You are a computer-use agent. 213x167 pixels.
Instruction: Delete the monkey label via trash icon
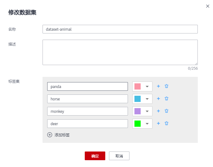[166, 111]
